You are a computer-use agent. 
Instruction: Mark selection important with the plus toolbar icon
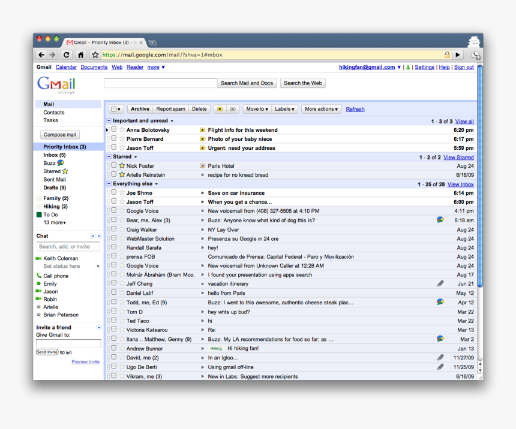(x=220, y=109)
